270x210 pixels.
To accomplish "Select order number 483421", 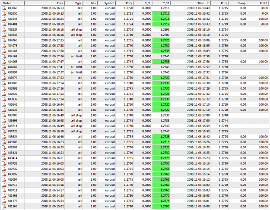I will pyautogui.click(x=13, y=153).
